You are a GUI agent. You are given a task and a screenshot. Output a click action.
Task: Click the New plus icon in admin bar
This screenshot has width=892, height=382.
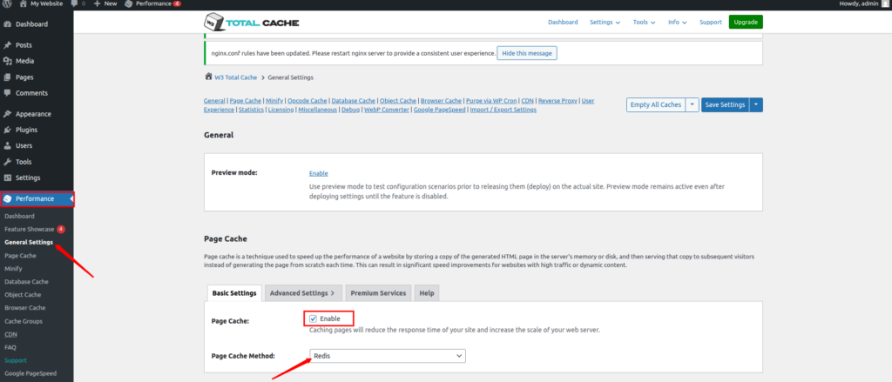tap(98, 3)
